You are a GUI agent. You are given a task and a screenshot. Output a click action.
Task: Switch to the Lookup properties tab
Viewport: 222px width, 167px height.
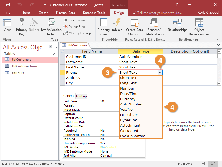82,96
